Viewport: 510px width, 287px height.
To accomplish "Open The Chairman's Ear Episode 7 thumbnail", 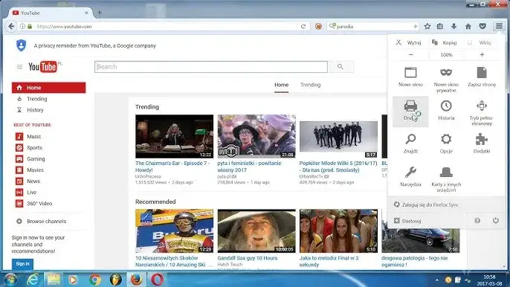I will (174, 136).
